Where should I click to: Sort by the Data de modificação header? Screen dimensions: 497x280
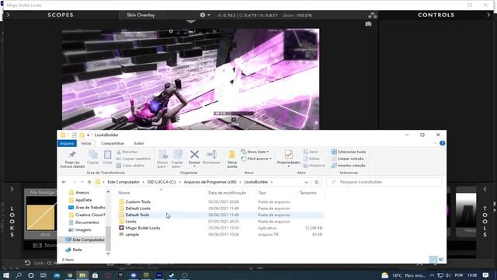(x=228, y=193)
